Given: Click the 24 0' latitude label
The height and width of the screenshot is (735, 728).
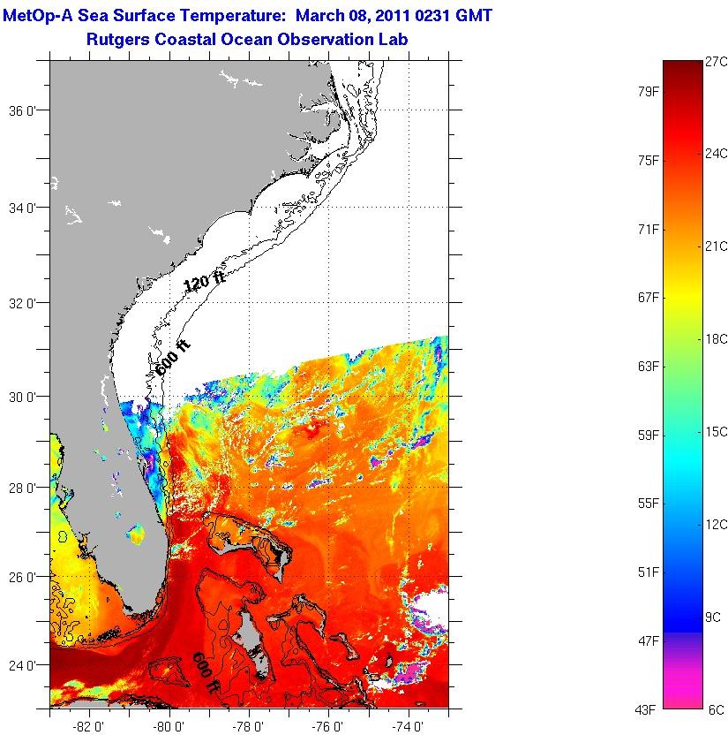Looking at the screenshot, I should point(22,665).
